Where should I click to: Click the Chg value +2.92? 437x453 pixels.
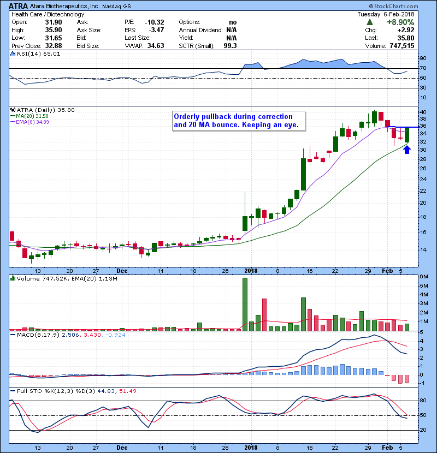click(405, 30)
